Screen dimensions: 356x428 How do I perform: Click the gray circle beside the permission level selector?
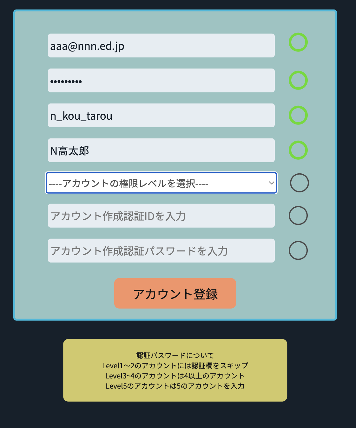[299, 183]
